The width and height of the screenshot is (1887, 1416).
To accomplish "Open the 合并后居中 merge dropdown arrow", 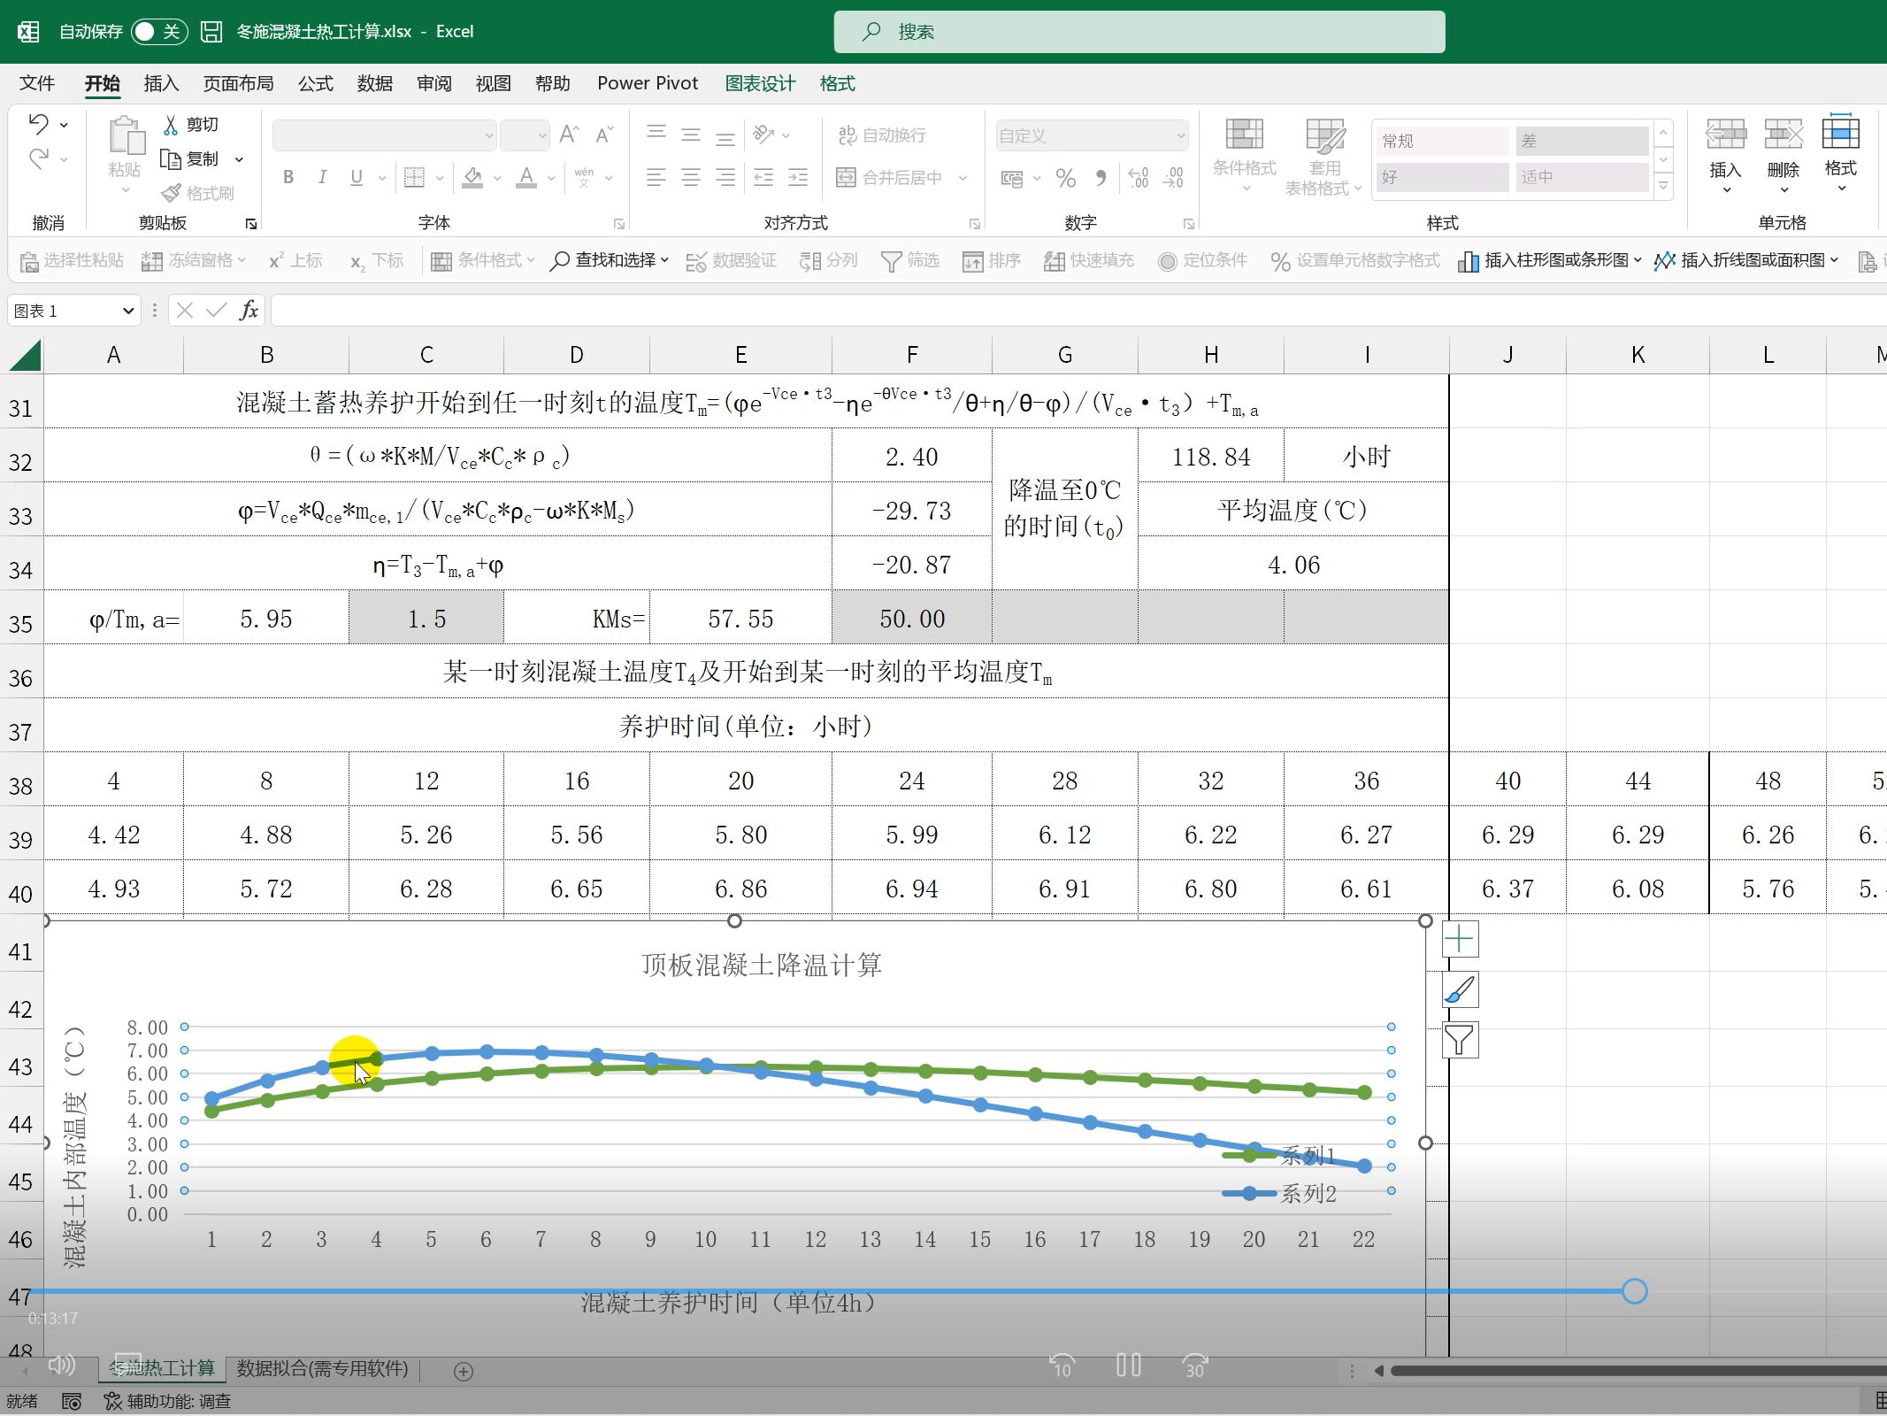I will [x=963, y=177].
